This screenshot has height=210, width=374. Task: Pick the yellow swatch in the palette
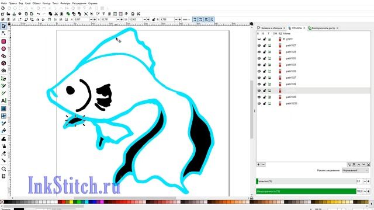click(x=71, y=202)
